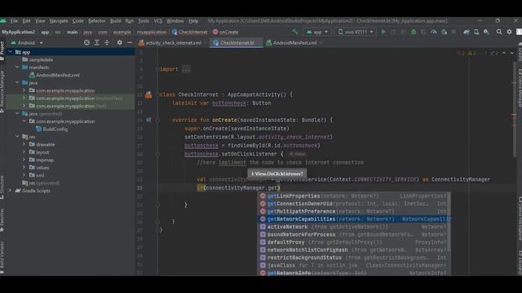The width and height of the screenshot is (522, 293).
Task: Expand the layout folder
Action: tap(24, 152)
